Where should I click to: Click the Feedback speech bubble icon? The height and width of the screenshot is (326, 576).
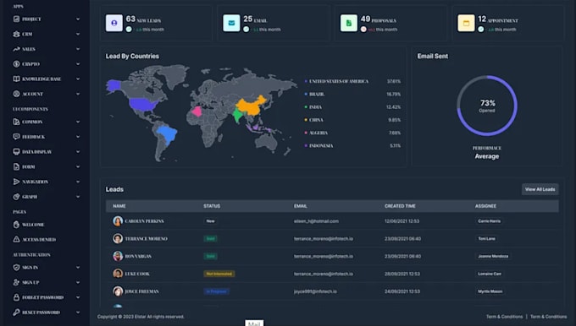coord(16,137)
